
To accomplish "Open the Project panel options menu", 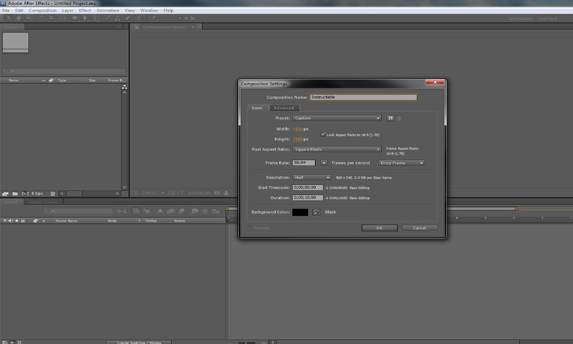I will click(118, 26).
